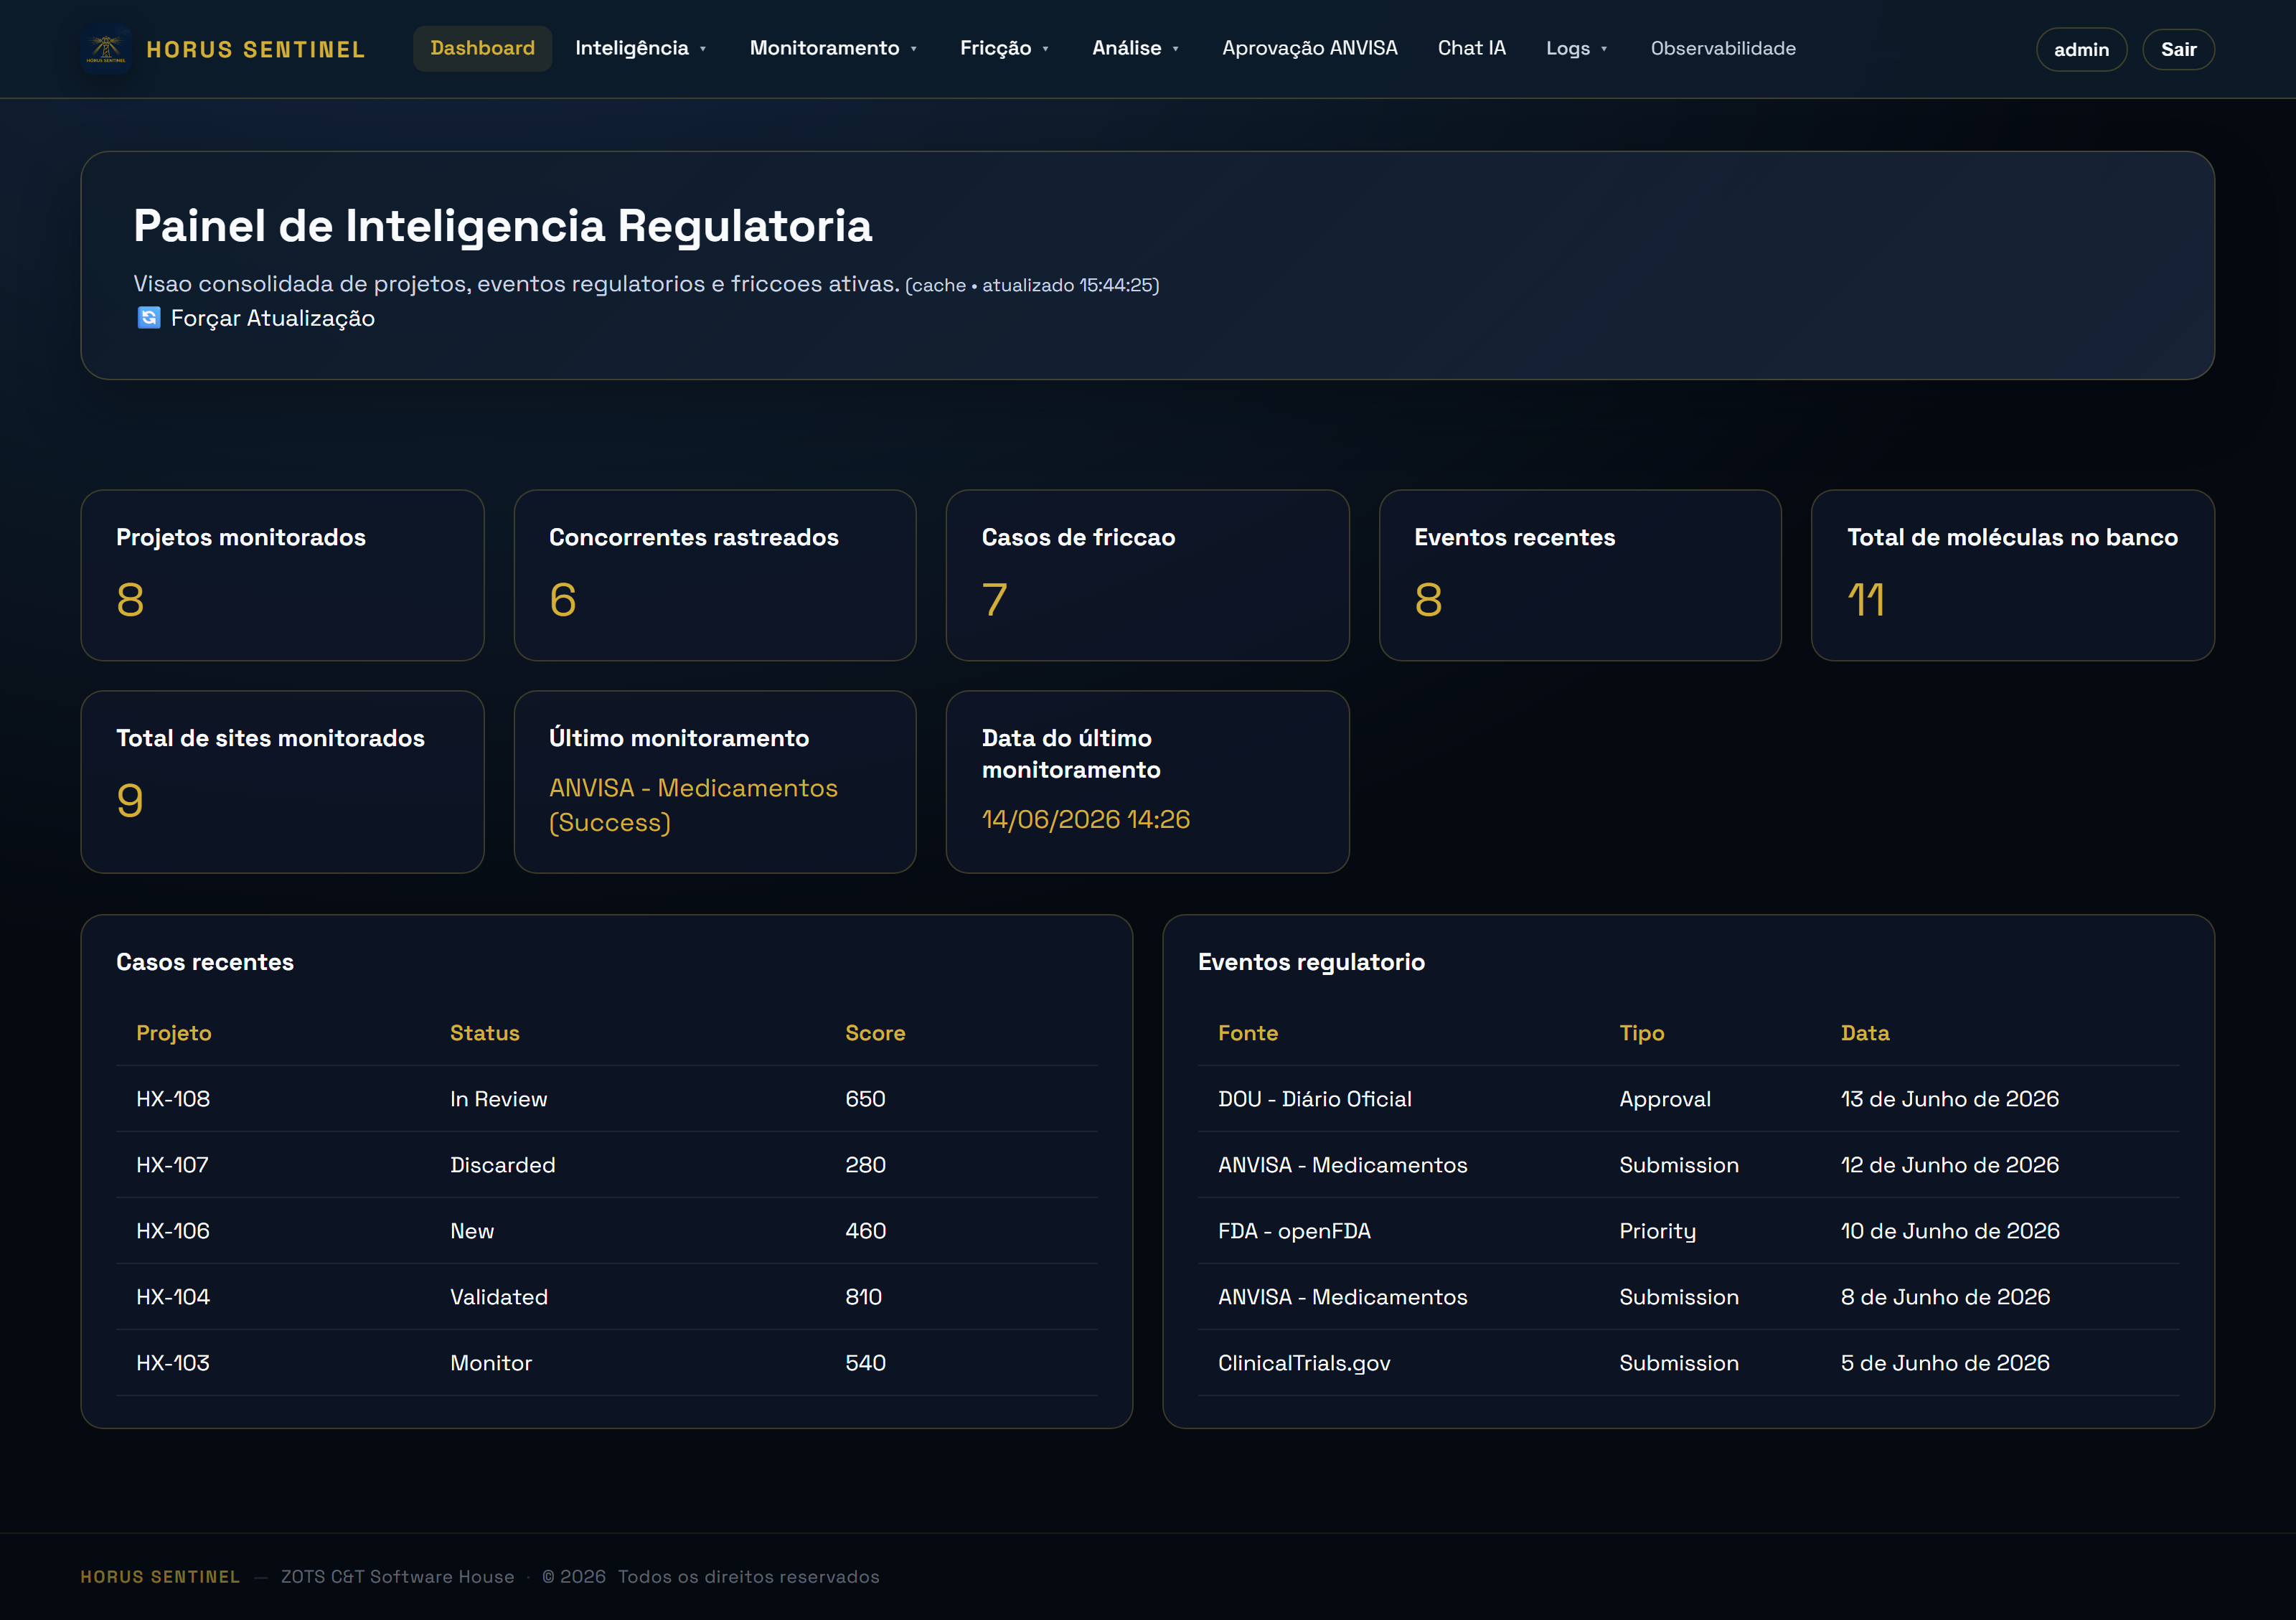Viewport: 2296px width, 1620px height.
Task: Select the Total de moléculas no banco card
Action: pos(2012,575)
